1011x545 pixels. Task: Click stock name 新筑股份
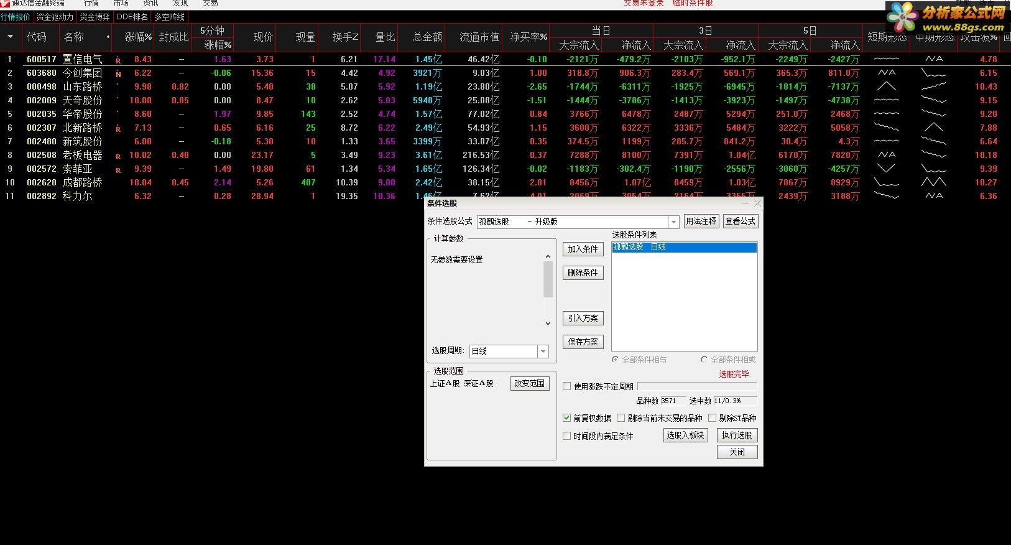[82, 141]
